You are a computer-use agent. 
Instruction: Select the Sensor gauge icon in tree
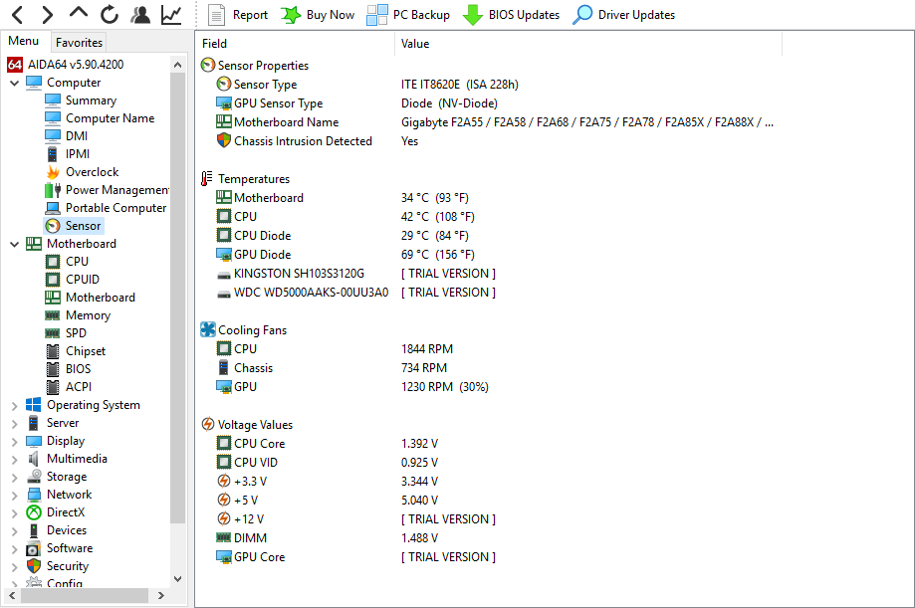coord(53,226)
